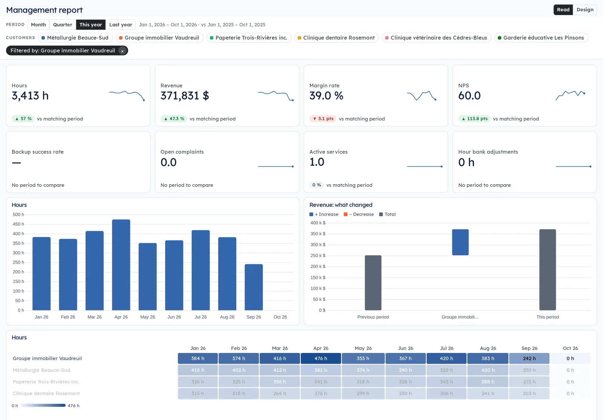Filter by Clinique dentaire Rosemont chip

[x=336, y=38]
